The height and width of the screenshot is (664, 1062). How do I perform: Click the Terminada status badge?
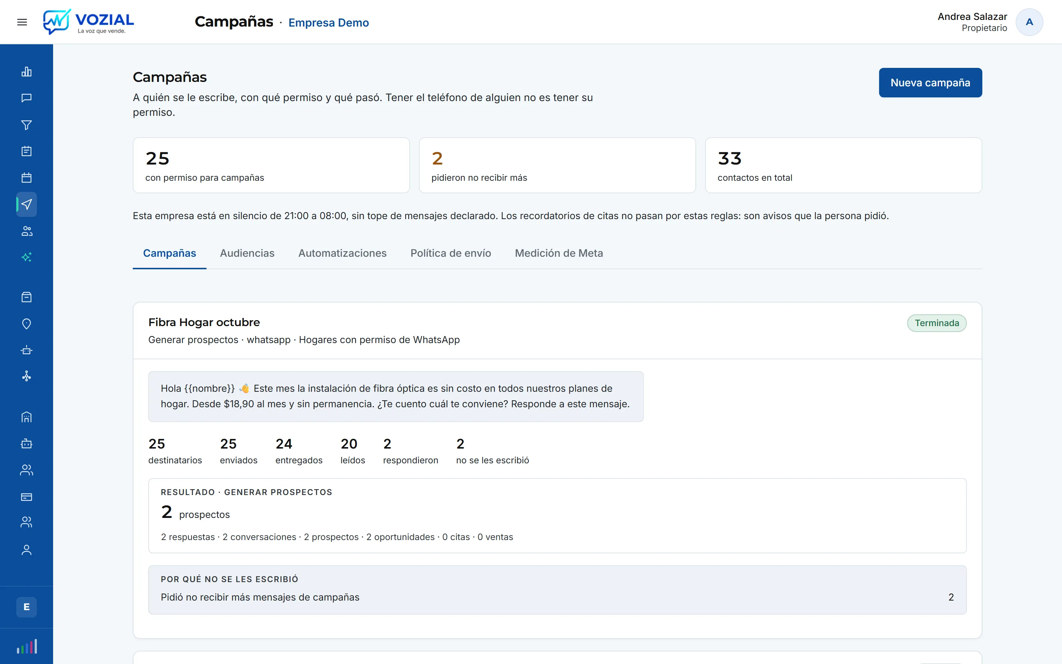[937, 323]
